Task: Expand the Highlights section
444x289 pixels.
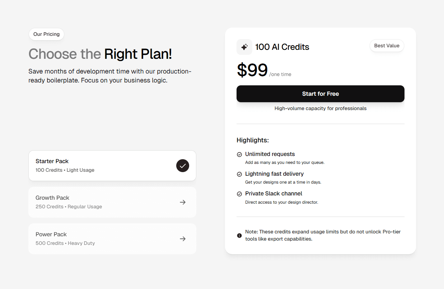Action: point(253,140)
